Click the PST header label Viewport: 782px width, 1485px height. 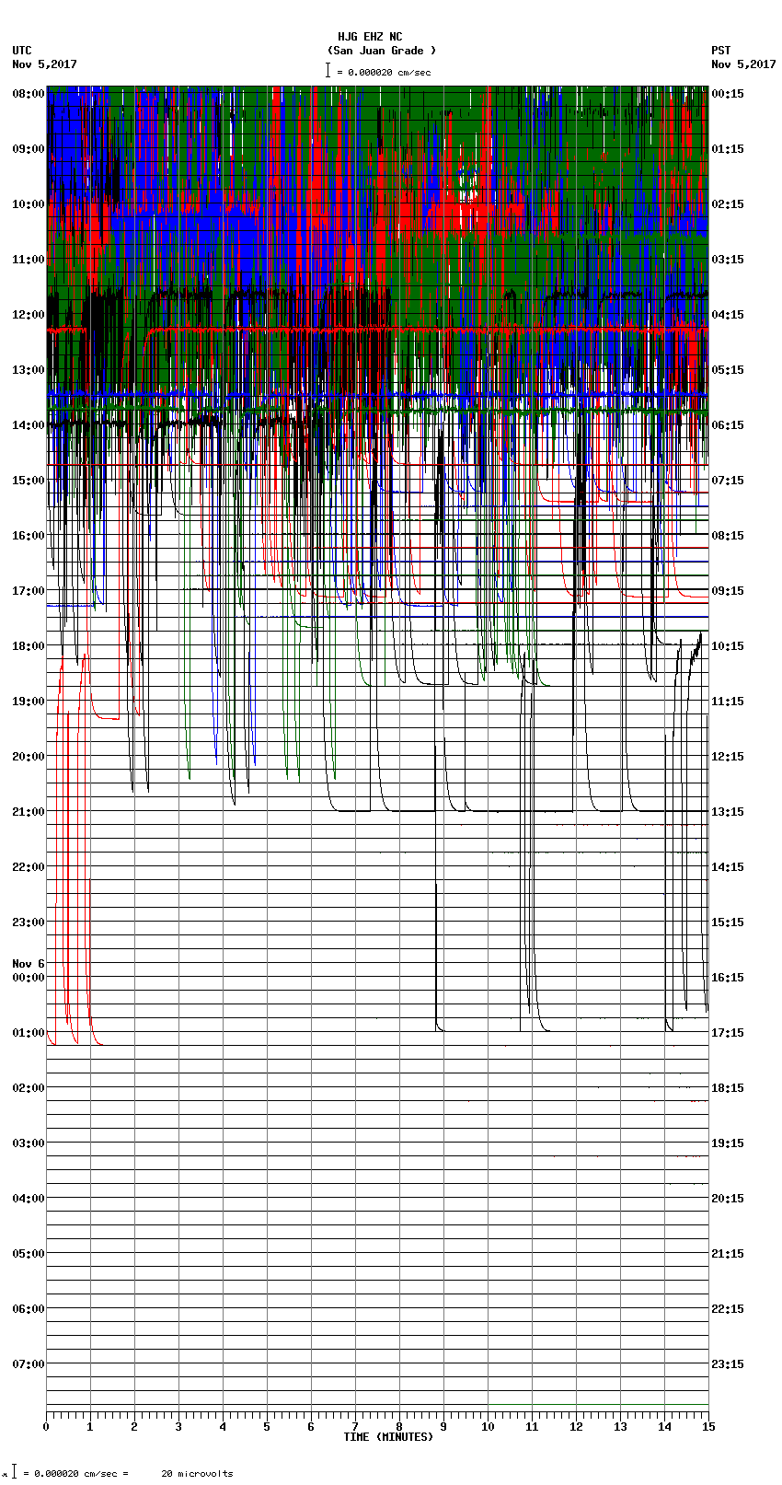tap(721, 51)
